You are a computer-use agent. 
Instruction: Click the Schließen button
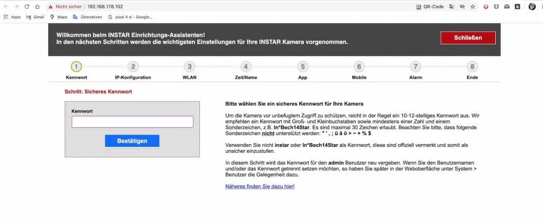[468, 38]
